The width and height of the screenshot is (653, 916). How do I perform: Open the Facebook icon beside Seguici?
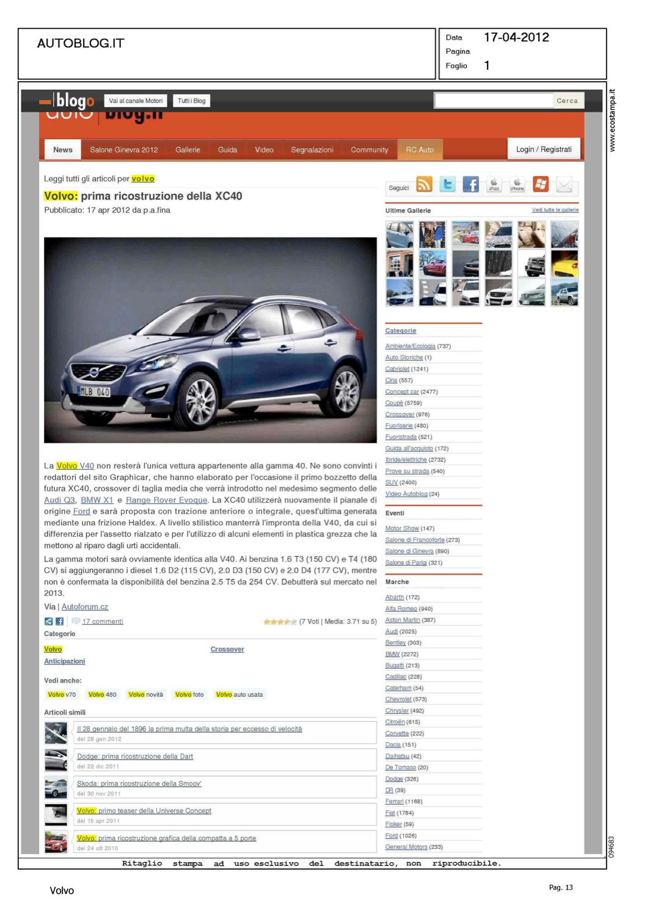click(x=470, y=184)
